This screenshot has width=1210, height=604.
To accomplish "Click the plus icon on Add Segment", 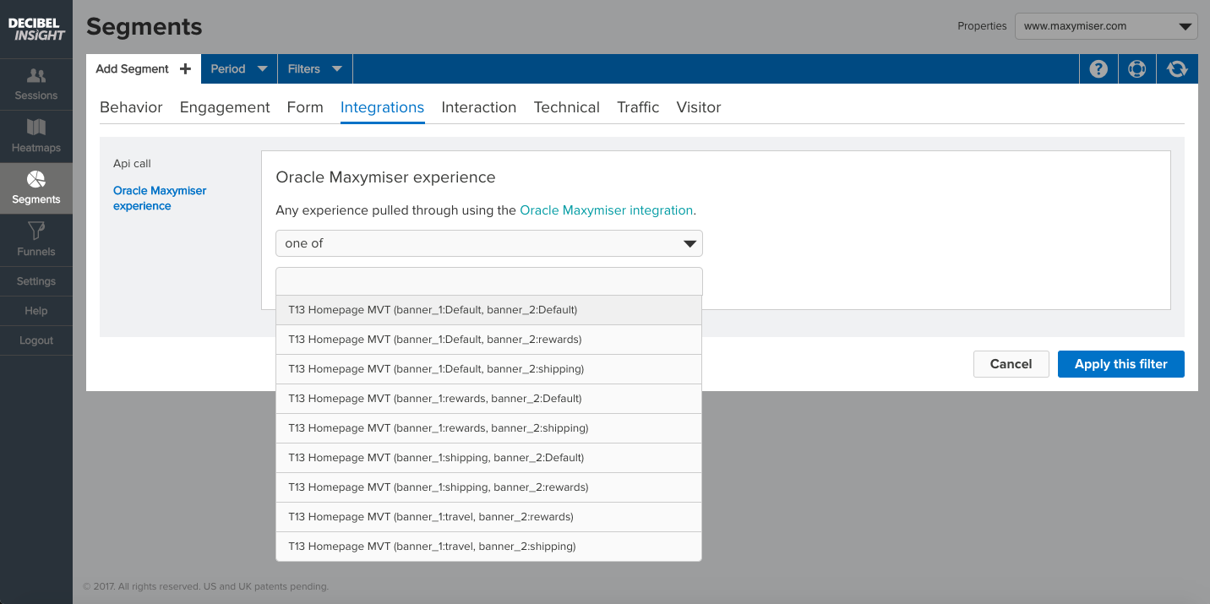I will point(186,69).
